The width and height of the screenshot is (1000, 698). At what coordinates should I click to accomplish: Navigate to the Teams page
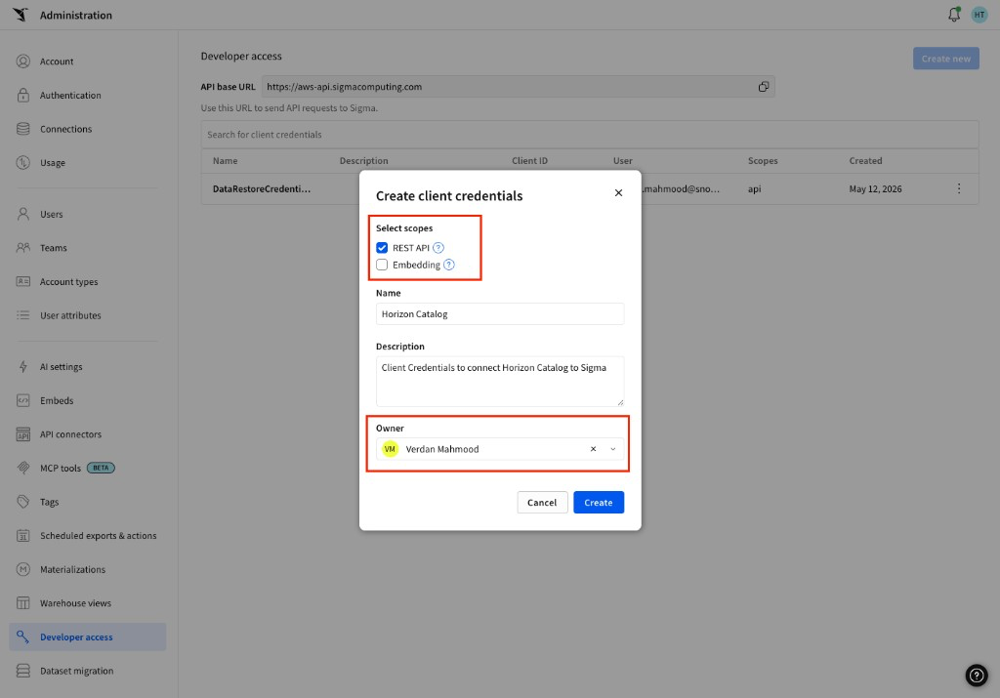tap(53, 248)
